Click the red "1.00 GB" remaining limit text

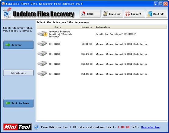124,127
